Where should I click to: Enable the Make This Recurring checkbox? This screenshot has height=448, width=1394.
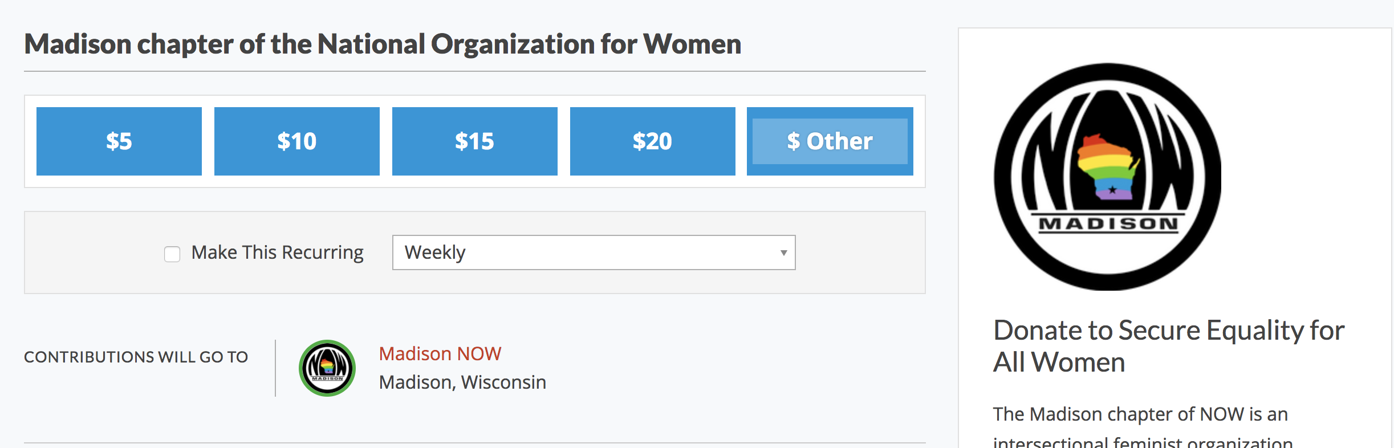coord(172,254)
